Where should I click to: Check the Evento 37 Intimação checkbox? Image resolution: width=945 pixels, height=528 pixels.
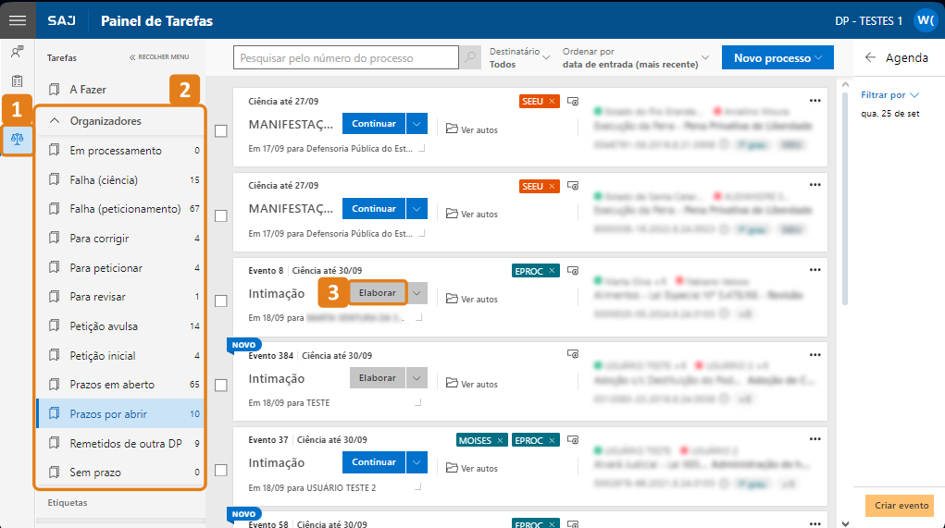click(221, 470)
